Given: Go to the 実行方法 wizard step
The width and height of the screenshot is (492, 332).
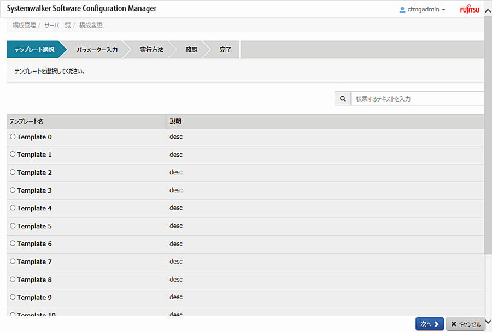Looking at the screenshot, I should pos(151,50).
